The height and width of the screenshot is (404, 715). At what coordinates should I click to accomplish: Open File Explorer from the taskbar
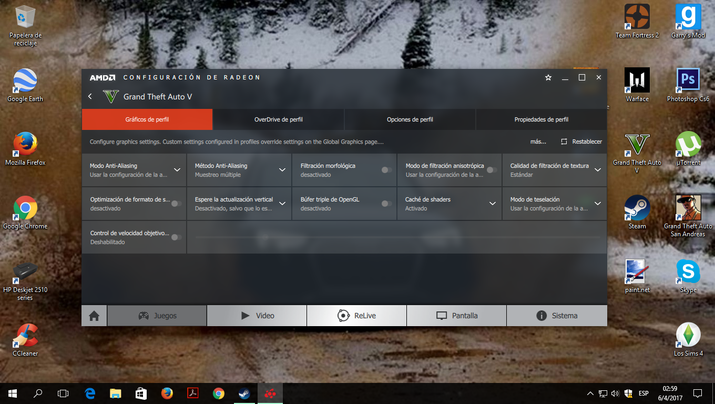click(x=116, y=393)
